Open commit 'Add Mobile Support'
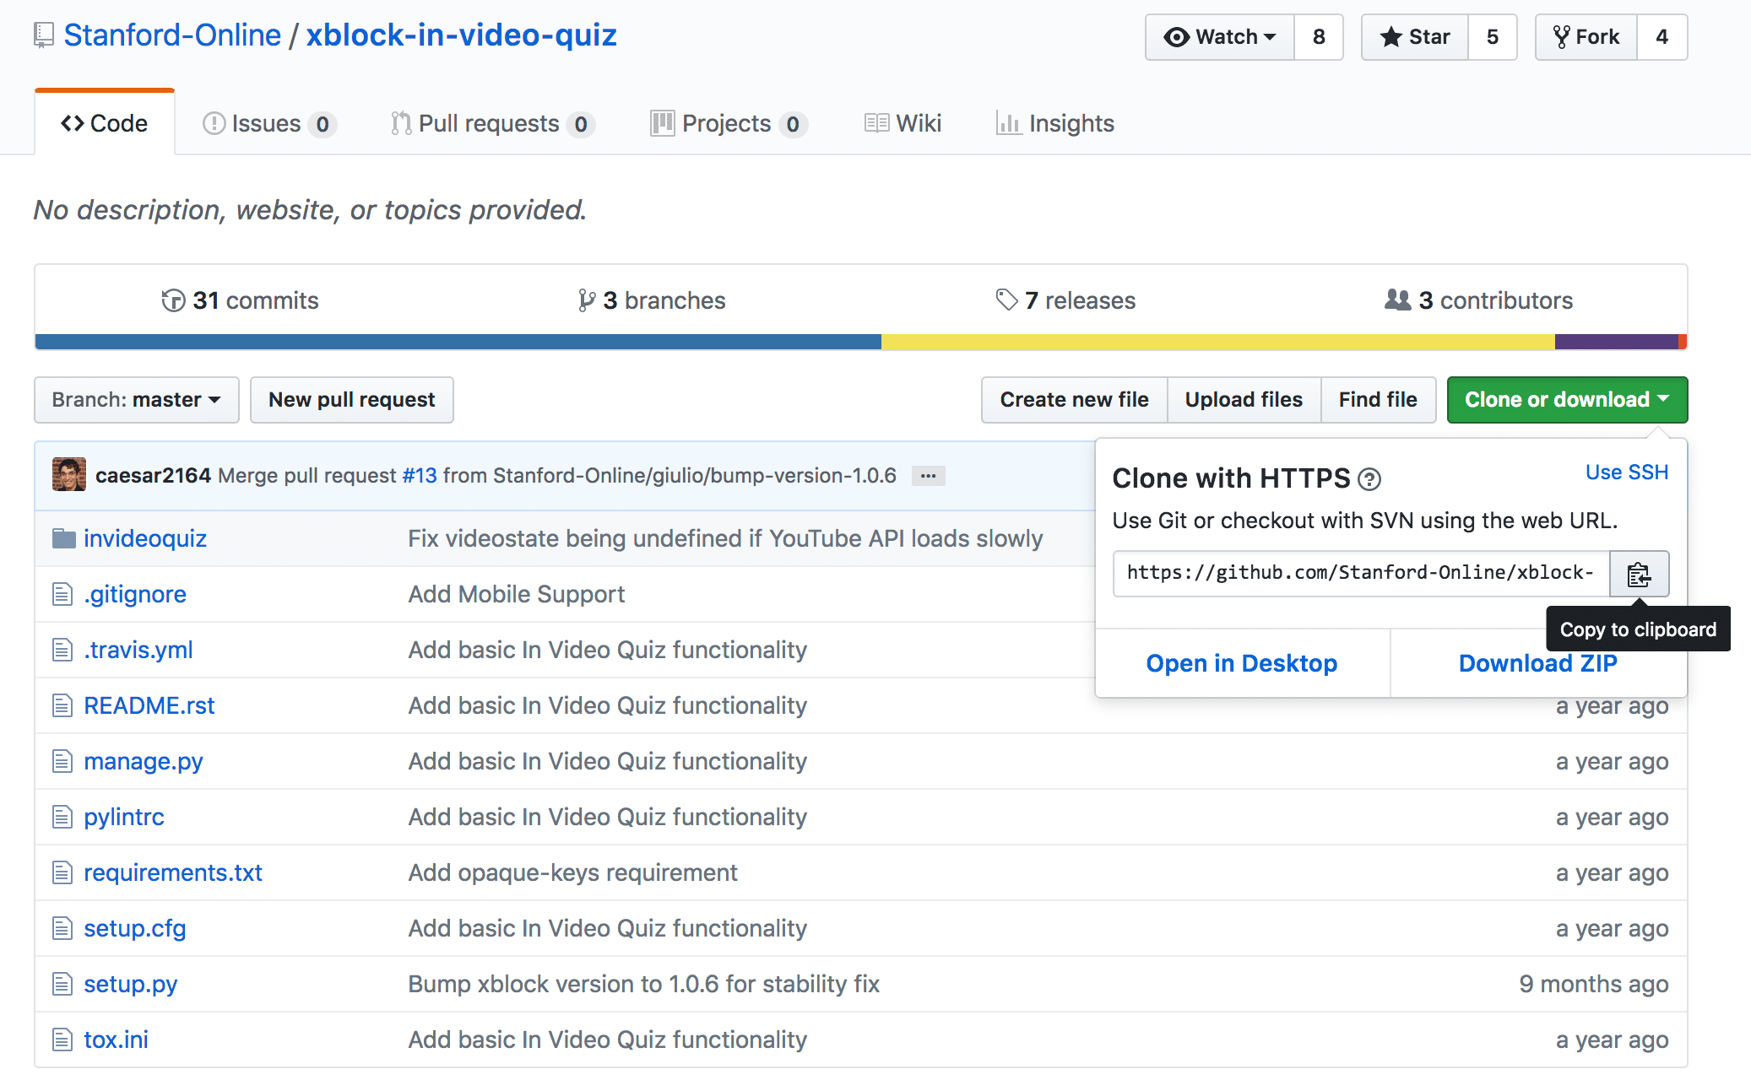The height and width of the screenshot is (1080, 1751). (517, 594)
